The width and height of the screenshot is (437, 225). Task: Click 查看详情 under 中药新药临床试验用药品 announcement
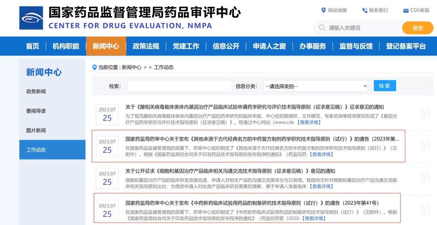click(x=314, y=219)
